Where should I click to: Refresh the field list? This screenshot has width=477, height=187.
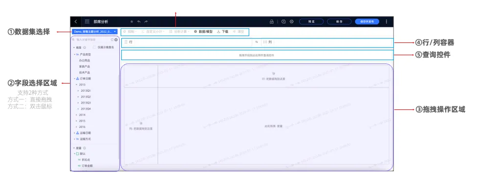coord(112,40)
